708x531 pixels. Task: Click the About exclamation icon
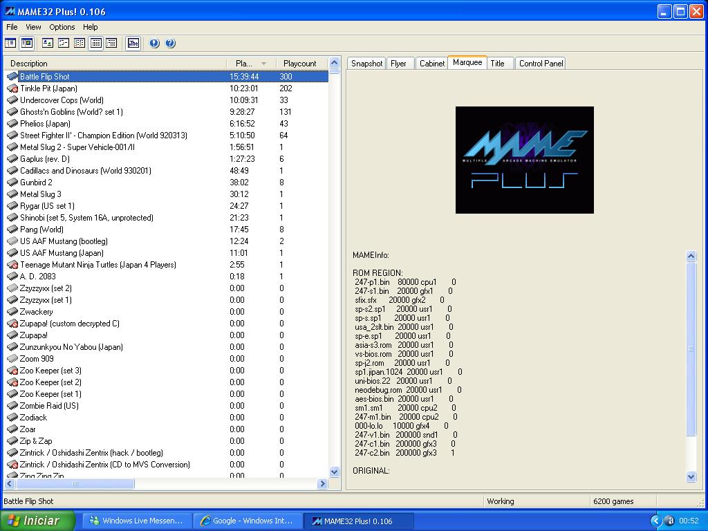154,44
